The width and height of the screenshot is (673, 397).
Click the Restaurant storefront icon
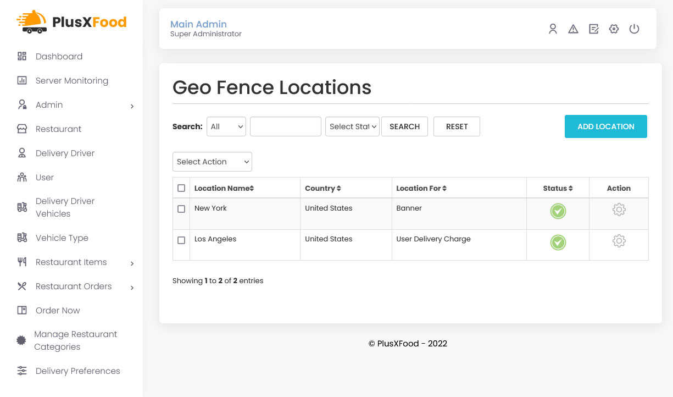[x=22, y=129]
